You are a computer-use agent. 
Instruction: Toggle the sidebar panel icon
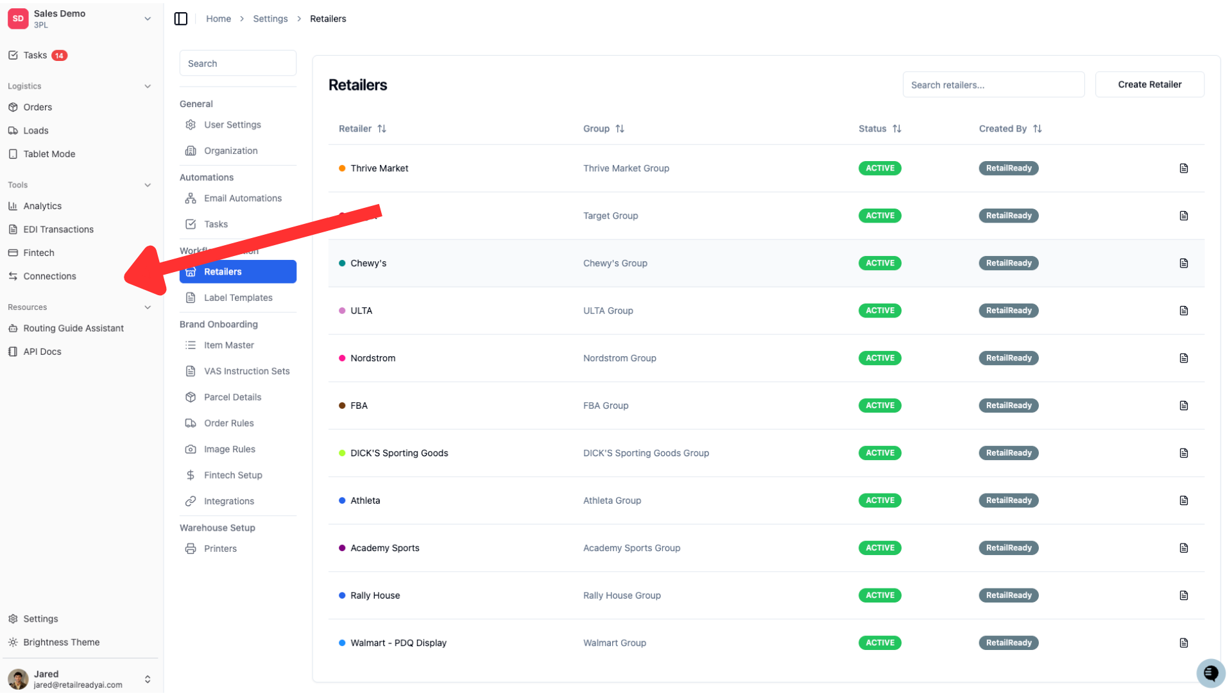point(181,19)
